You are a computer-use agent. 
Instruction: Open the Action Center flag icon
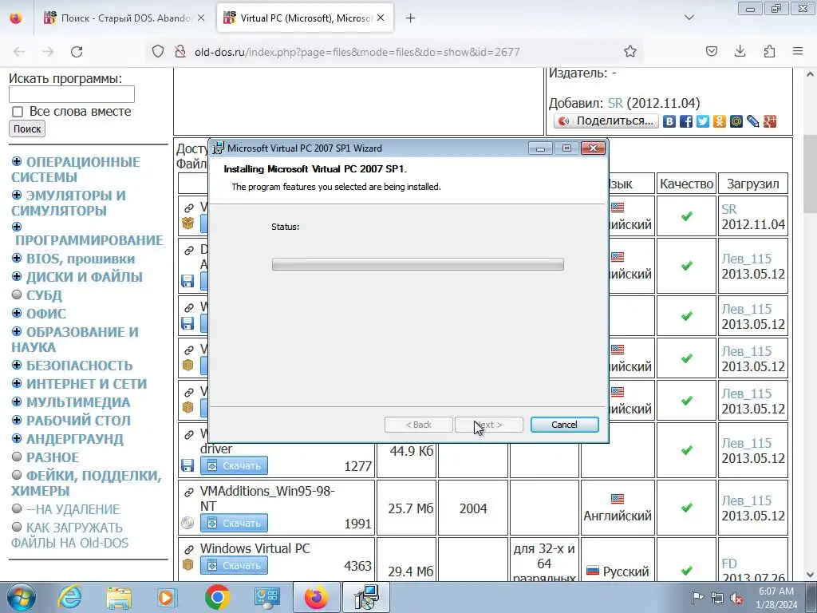(x=697, y=598)
